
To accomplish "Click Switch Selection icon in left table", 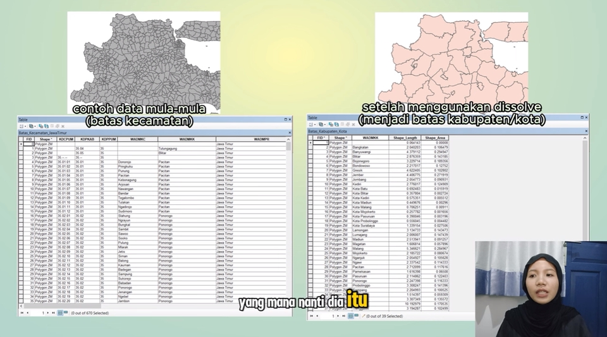I will (x=46, y=126).
